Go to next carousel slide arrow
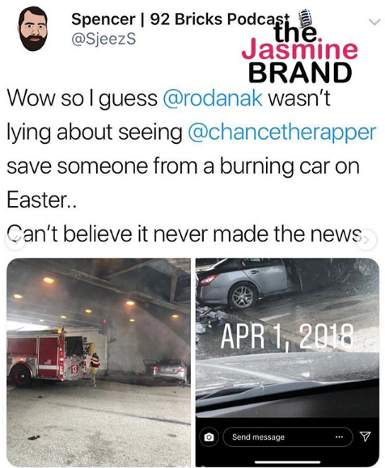The width and height of the screenshot is (385, 468). pos(367,239)
